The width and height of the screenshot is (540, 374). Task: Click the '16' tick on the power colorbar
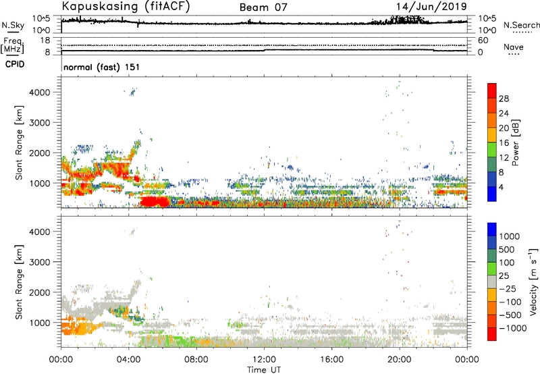(504, 143)
